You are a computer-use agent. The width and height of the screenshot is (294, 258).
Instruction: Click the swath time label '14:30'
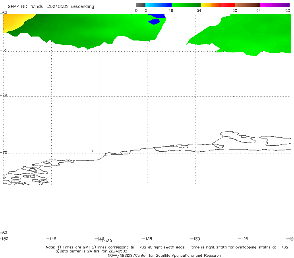pos(107,241)
